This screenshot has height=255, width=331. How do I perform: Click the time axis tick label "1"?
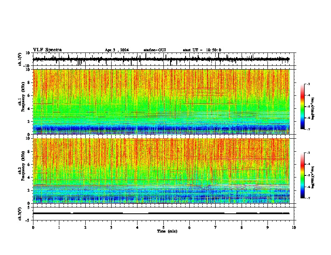click(x=59, y=227)
